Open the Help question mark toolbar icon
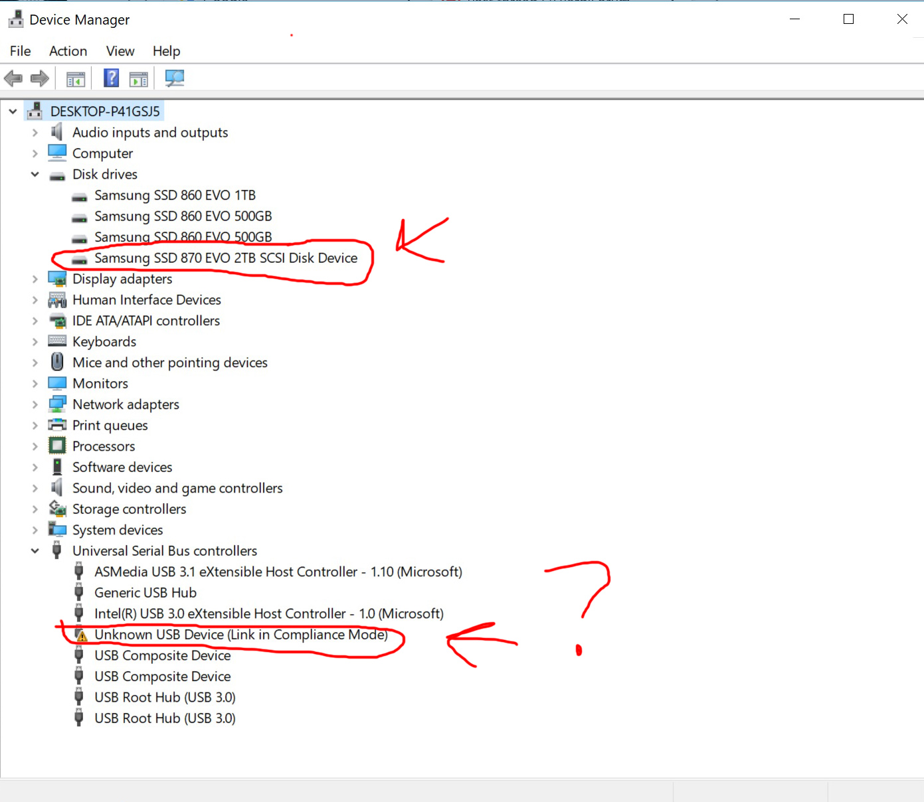Viewport: 924px width, 802px height. pos(112,78)
